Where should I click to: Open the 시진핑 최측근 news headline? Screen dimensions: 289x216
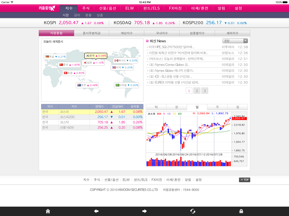(178, 53)
